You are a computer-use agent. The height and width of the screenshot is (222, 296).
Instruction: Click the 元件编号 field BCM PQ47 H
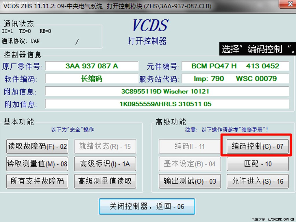click(x=235, y=66)
